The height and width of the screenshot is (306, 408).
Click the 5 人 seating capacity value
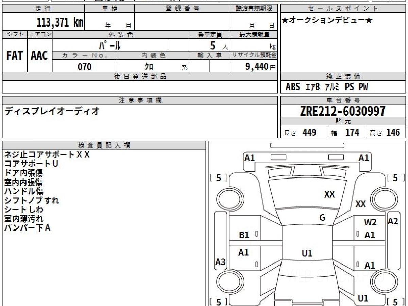(219, 46)
